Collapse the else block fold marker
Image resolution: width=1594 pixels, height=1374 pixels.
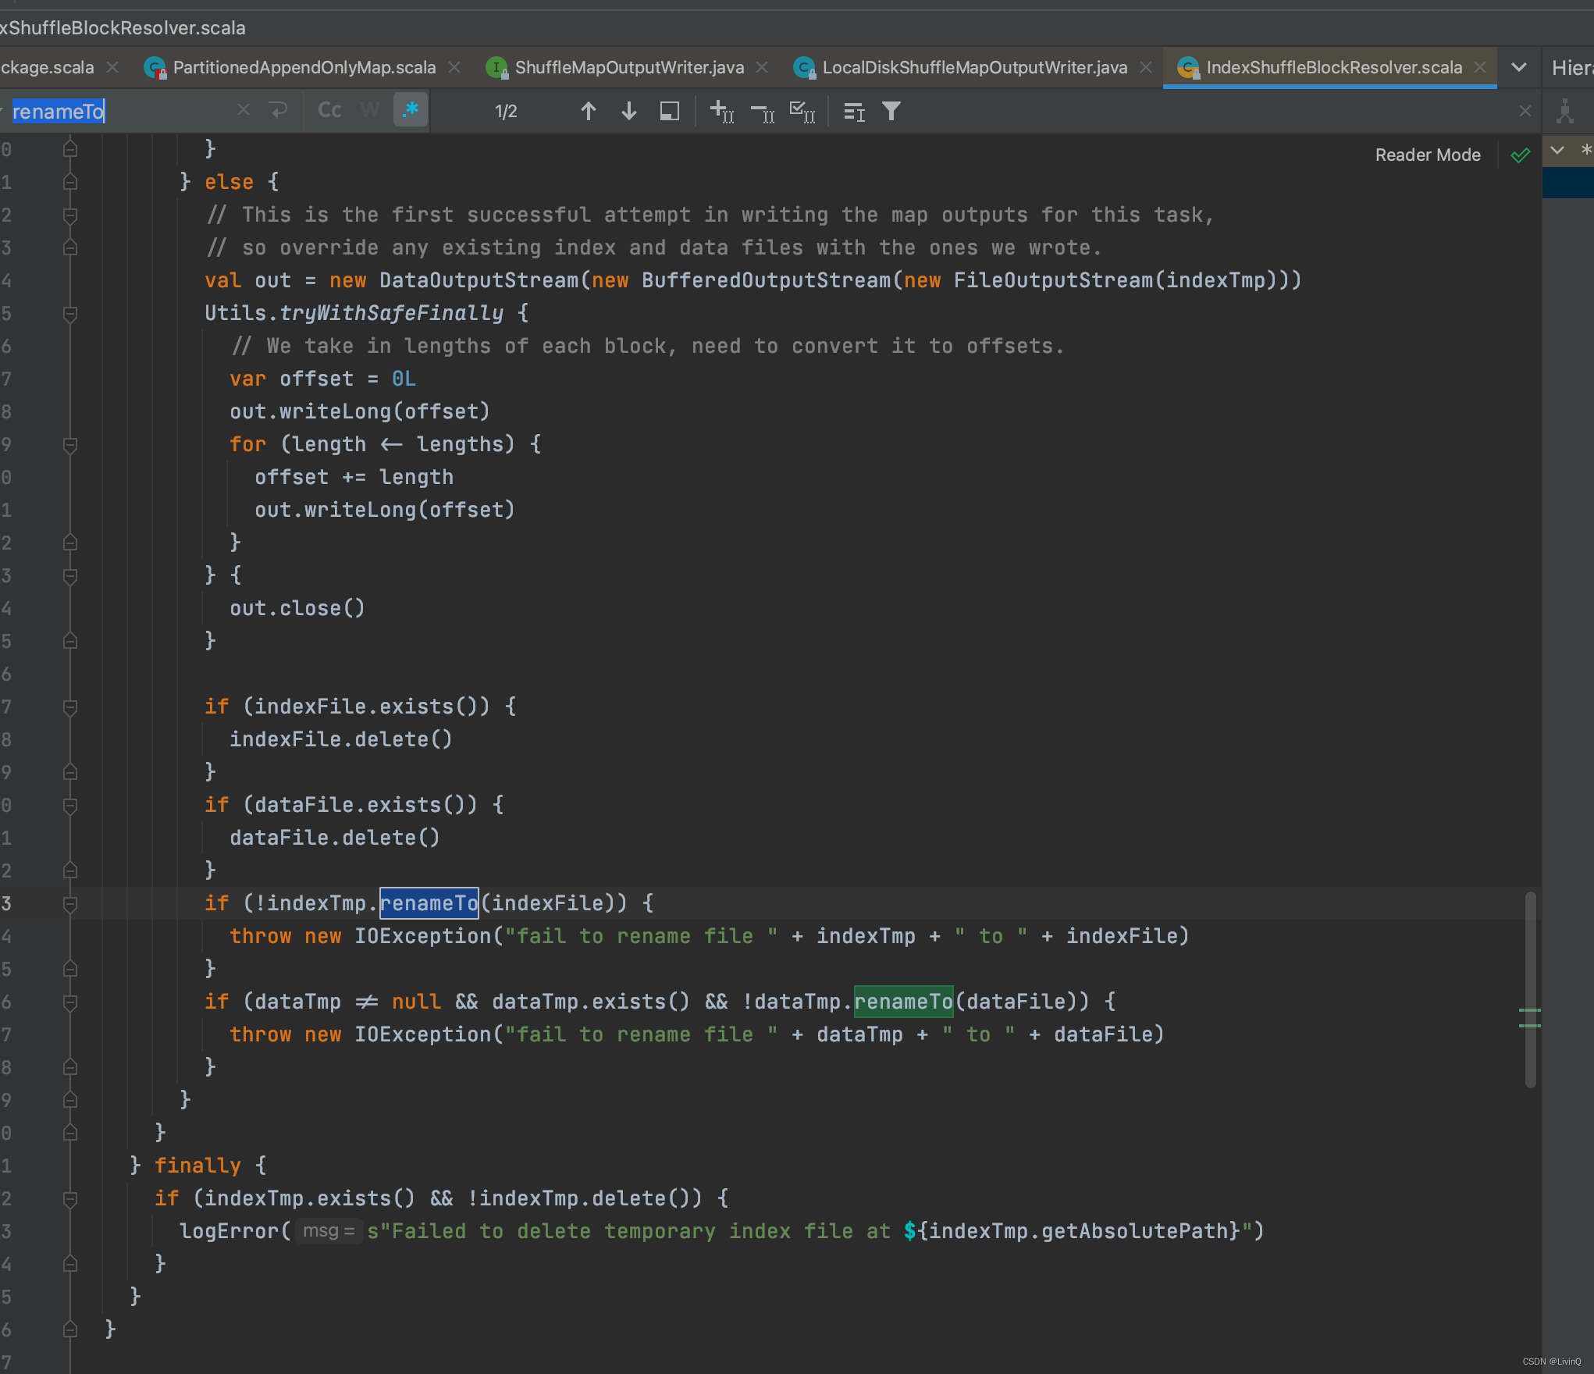pyautogui.click(x=70, y=182)
